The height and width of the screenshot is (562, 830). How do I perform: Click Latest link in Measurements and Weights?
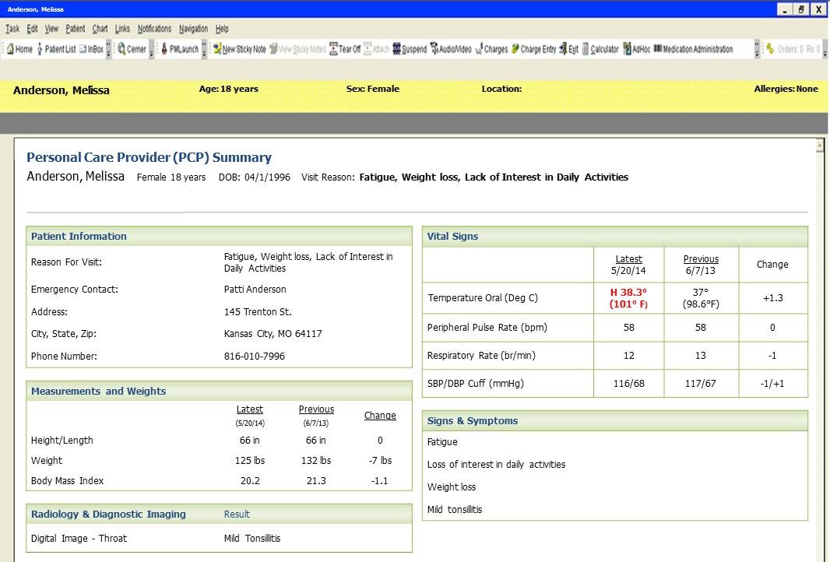(x=249, y=409)
